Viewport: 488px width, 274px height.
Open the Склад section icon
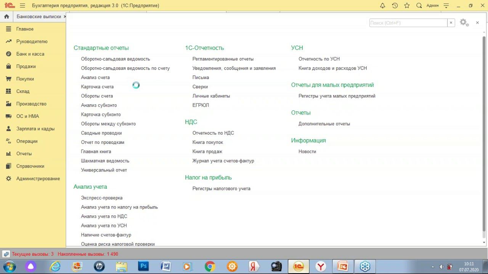coord(8,91)
